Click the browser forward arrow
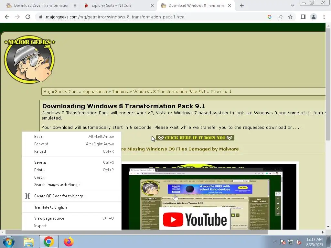331x248 pixels. coord(17,17)
